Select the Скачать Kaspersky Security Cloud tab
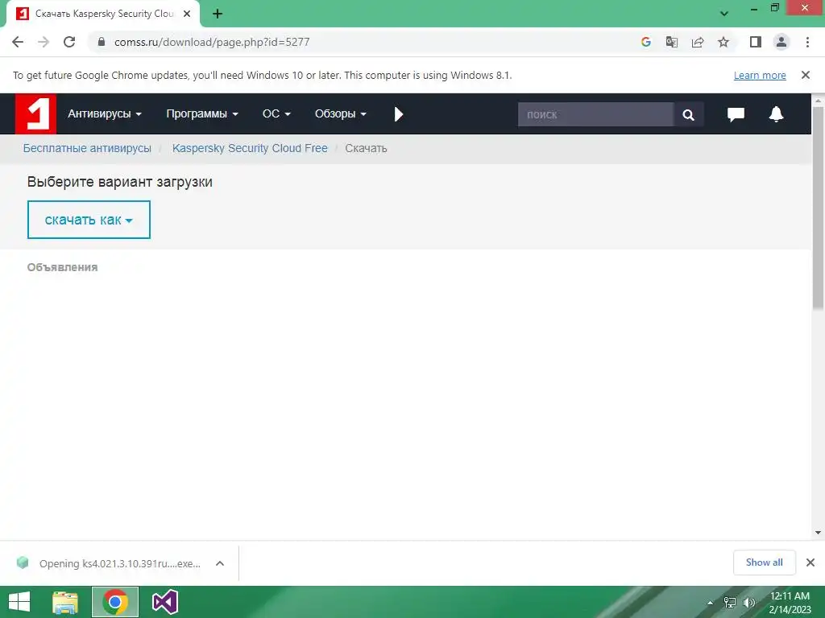Image resolution: width=825 pixels, height=618 pixels. click(x=103, y=14)
